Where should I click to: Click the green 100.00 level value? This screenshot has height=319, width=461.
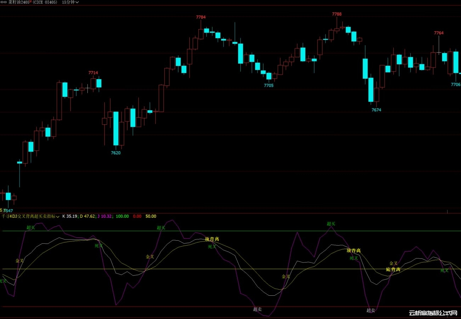pos(122,216)
